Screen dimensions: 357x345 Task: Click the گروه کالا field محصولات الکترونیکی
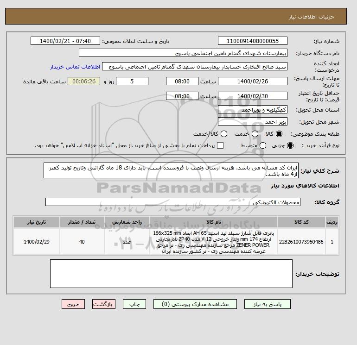click(173, 202)
